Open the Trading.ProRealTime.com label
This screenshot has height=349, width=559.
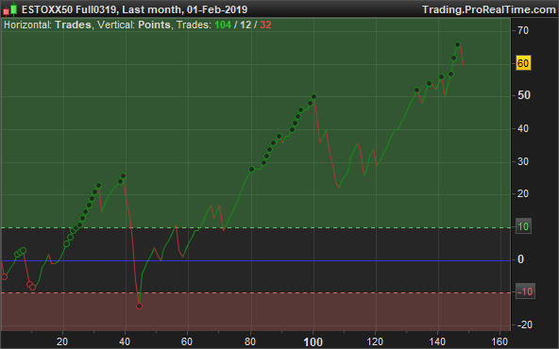point(488,9)
